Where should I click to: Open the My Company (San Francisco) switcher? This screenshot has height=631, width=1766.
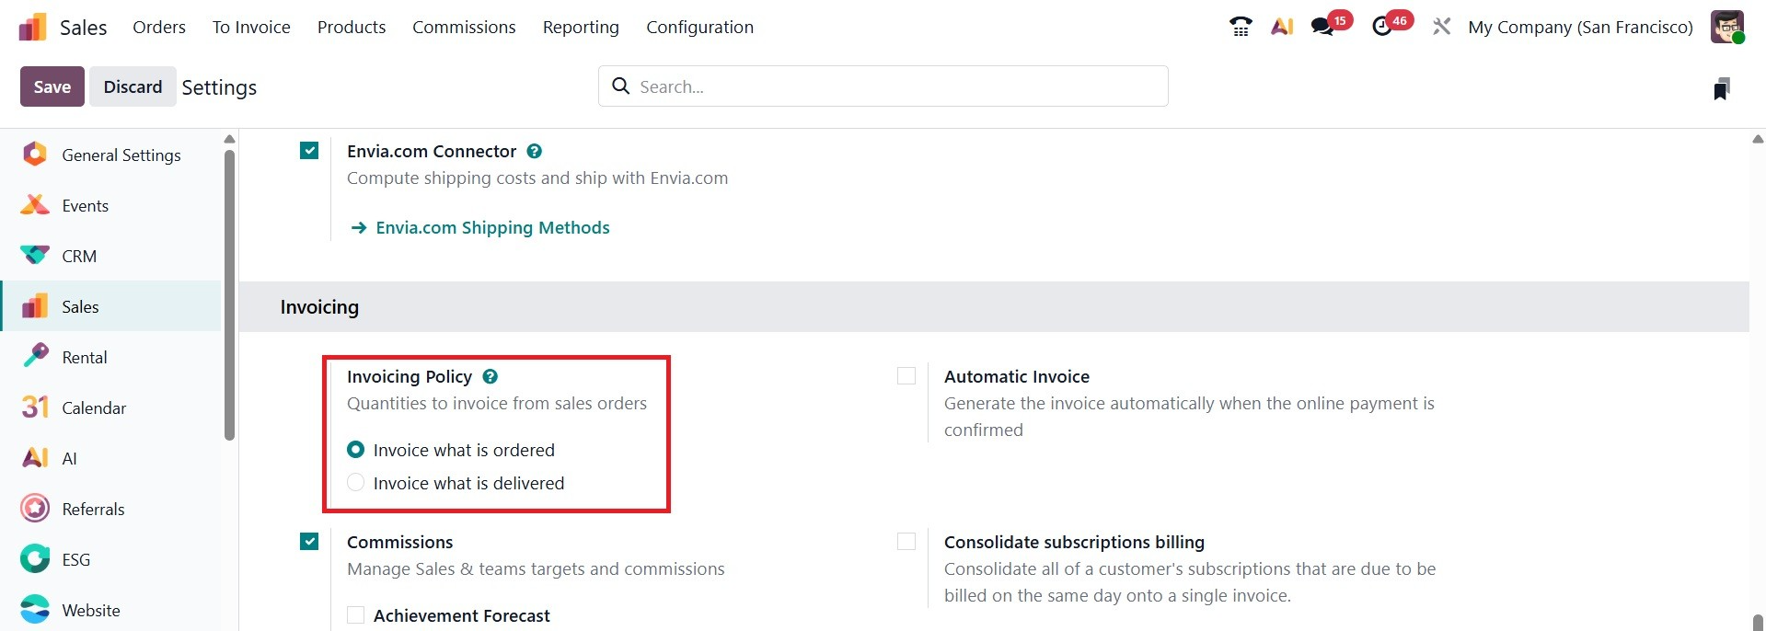1580,27
